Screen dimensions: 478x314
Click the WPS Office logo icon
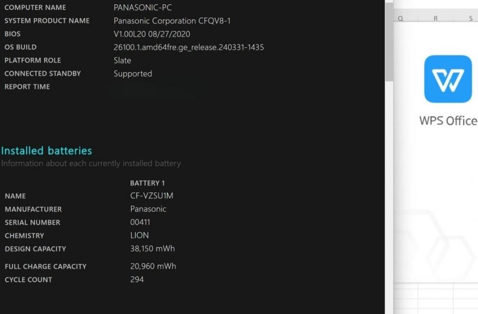point(448,79)
